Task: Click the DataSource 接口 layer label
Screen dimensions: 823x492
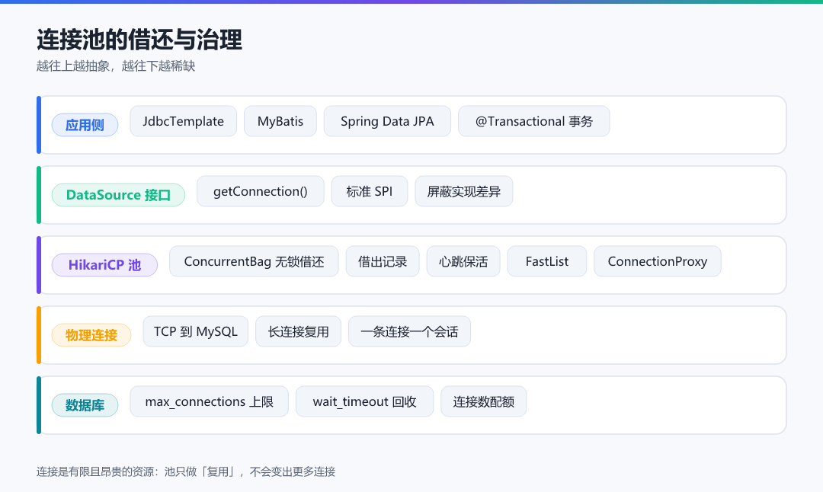Action: (x=118, y=195)
